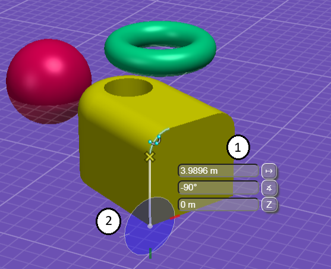
Task: Click the distance lock icon beside 3.9896 m
Action: 269,171
